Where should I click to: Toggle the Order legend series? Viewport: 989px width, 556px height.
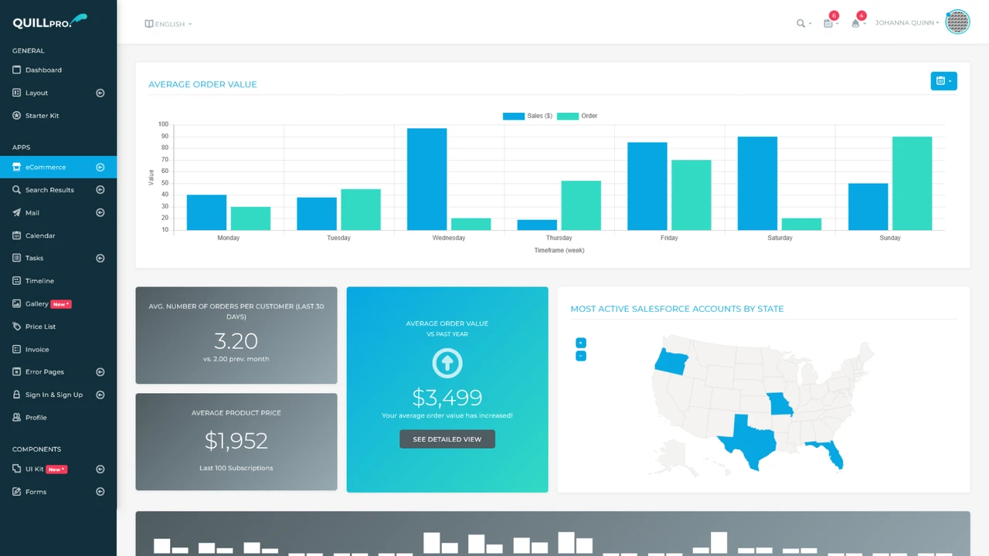click(x=577, y=116)
